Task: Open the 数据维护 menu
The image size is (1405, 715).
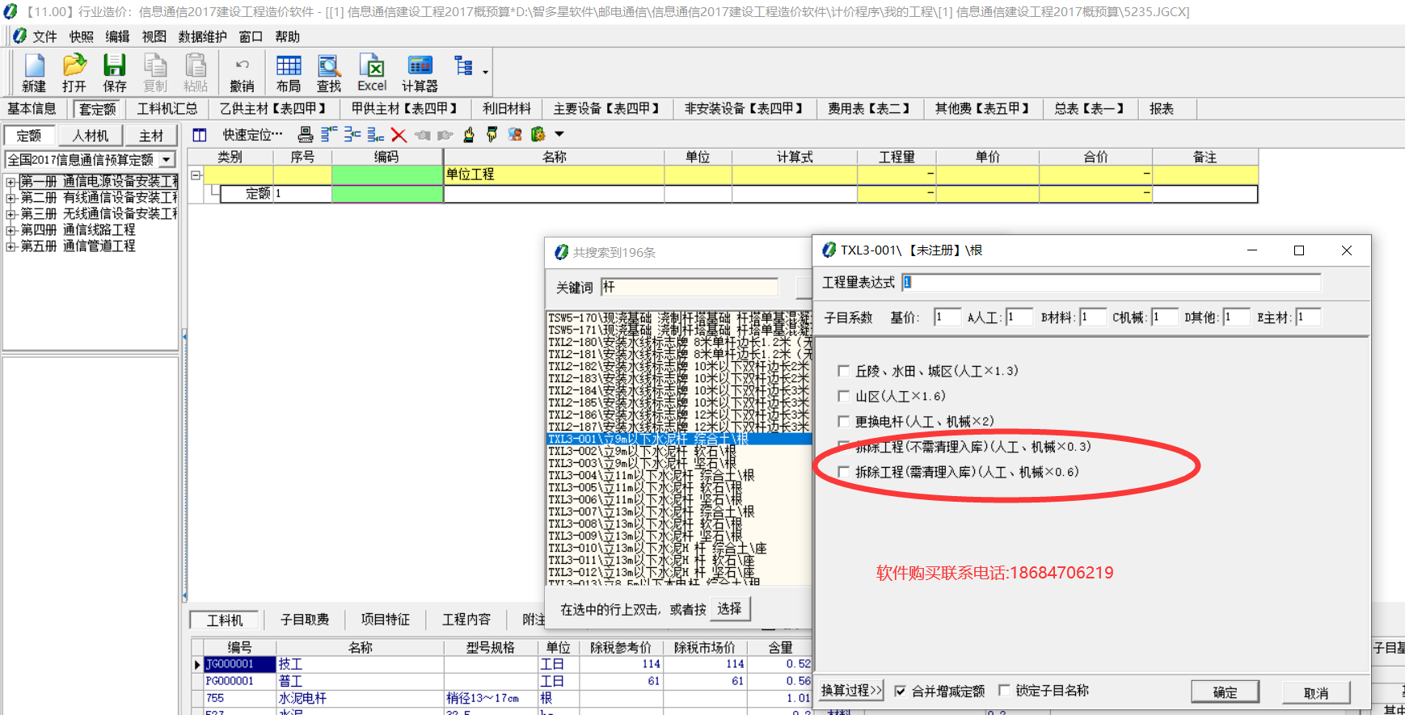Action: click(202, 36)
